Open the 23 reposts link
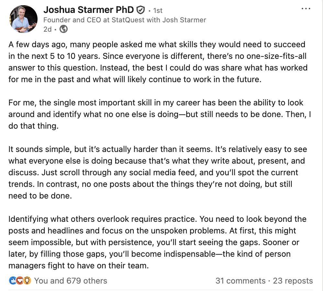 click(x=293, y=281)
